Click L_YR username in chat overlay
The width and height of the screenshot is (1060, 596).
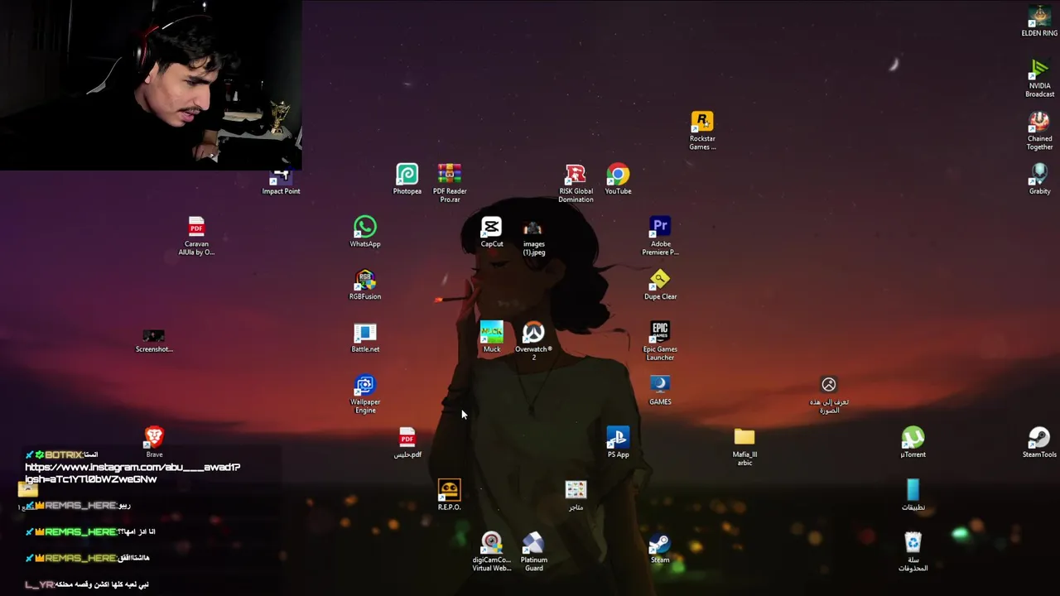point(40,584)
